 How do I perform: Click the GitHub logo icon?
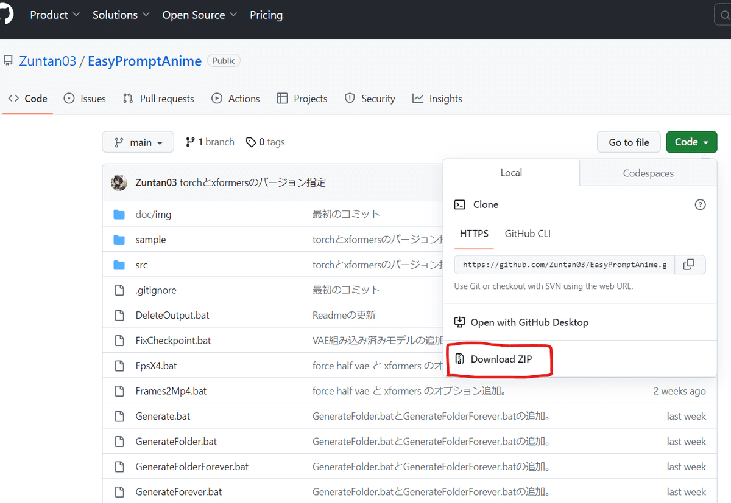pyautogui.click(x=5, y=15)
